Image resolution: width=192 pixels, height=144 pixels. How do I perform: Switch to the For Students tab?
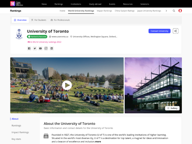38,20
